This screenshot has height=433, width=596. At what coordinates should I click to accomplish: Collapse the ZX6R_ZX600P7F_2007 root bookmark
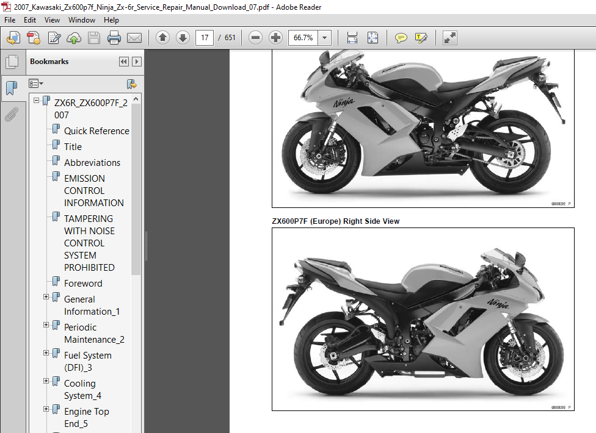37,101
